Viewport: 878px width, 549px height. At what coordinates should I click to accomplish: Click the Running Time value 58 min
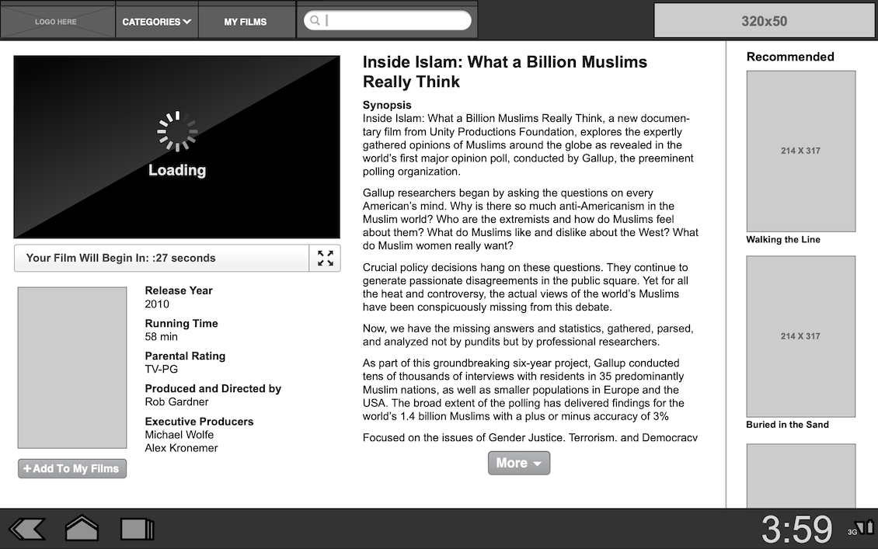click(162, 337)
